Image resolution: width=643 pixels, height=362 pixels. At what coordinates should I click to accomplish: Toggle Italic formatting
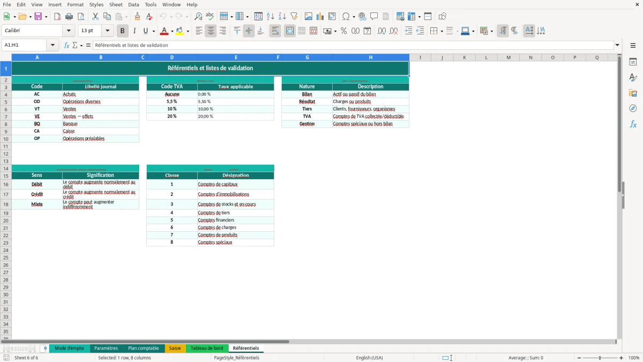(134, 31)
